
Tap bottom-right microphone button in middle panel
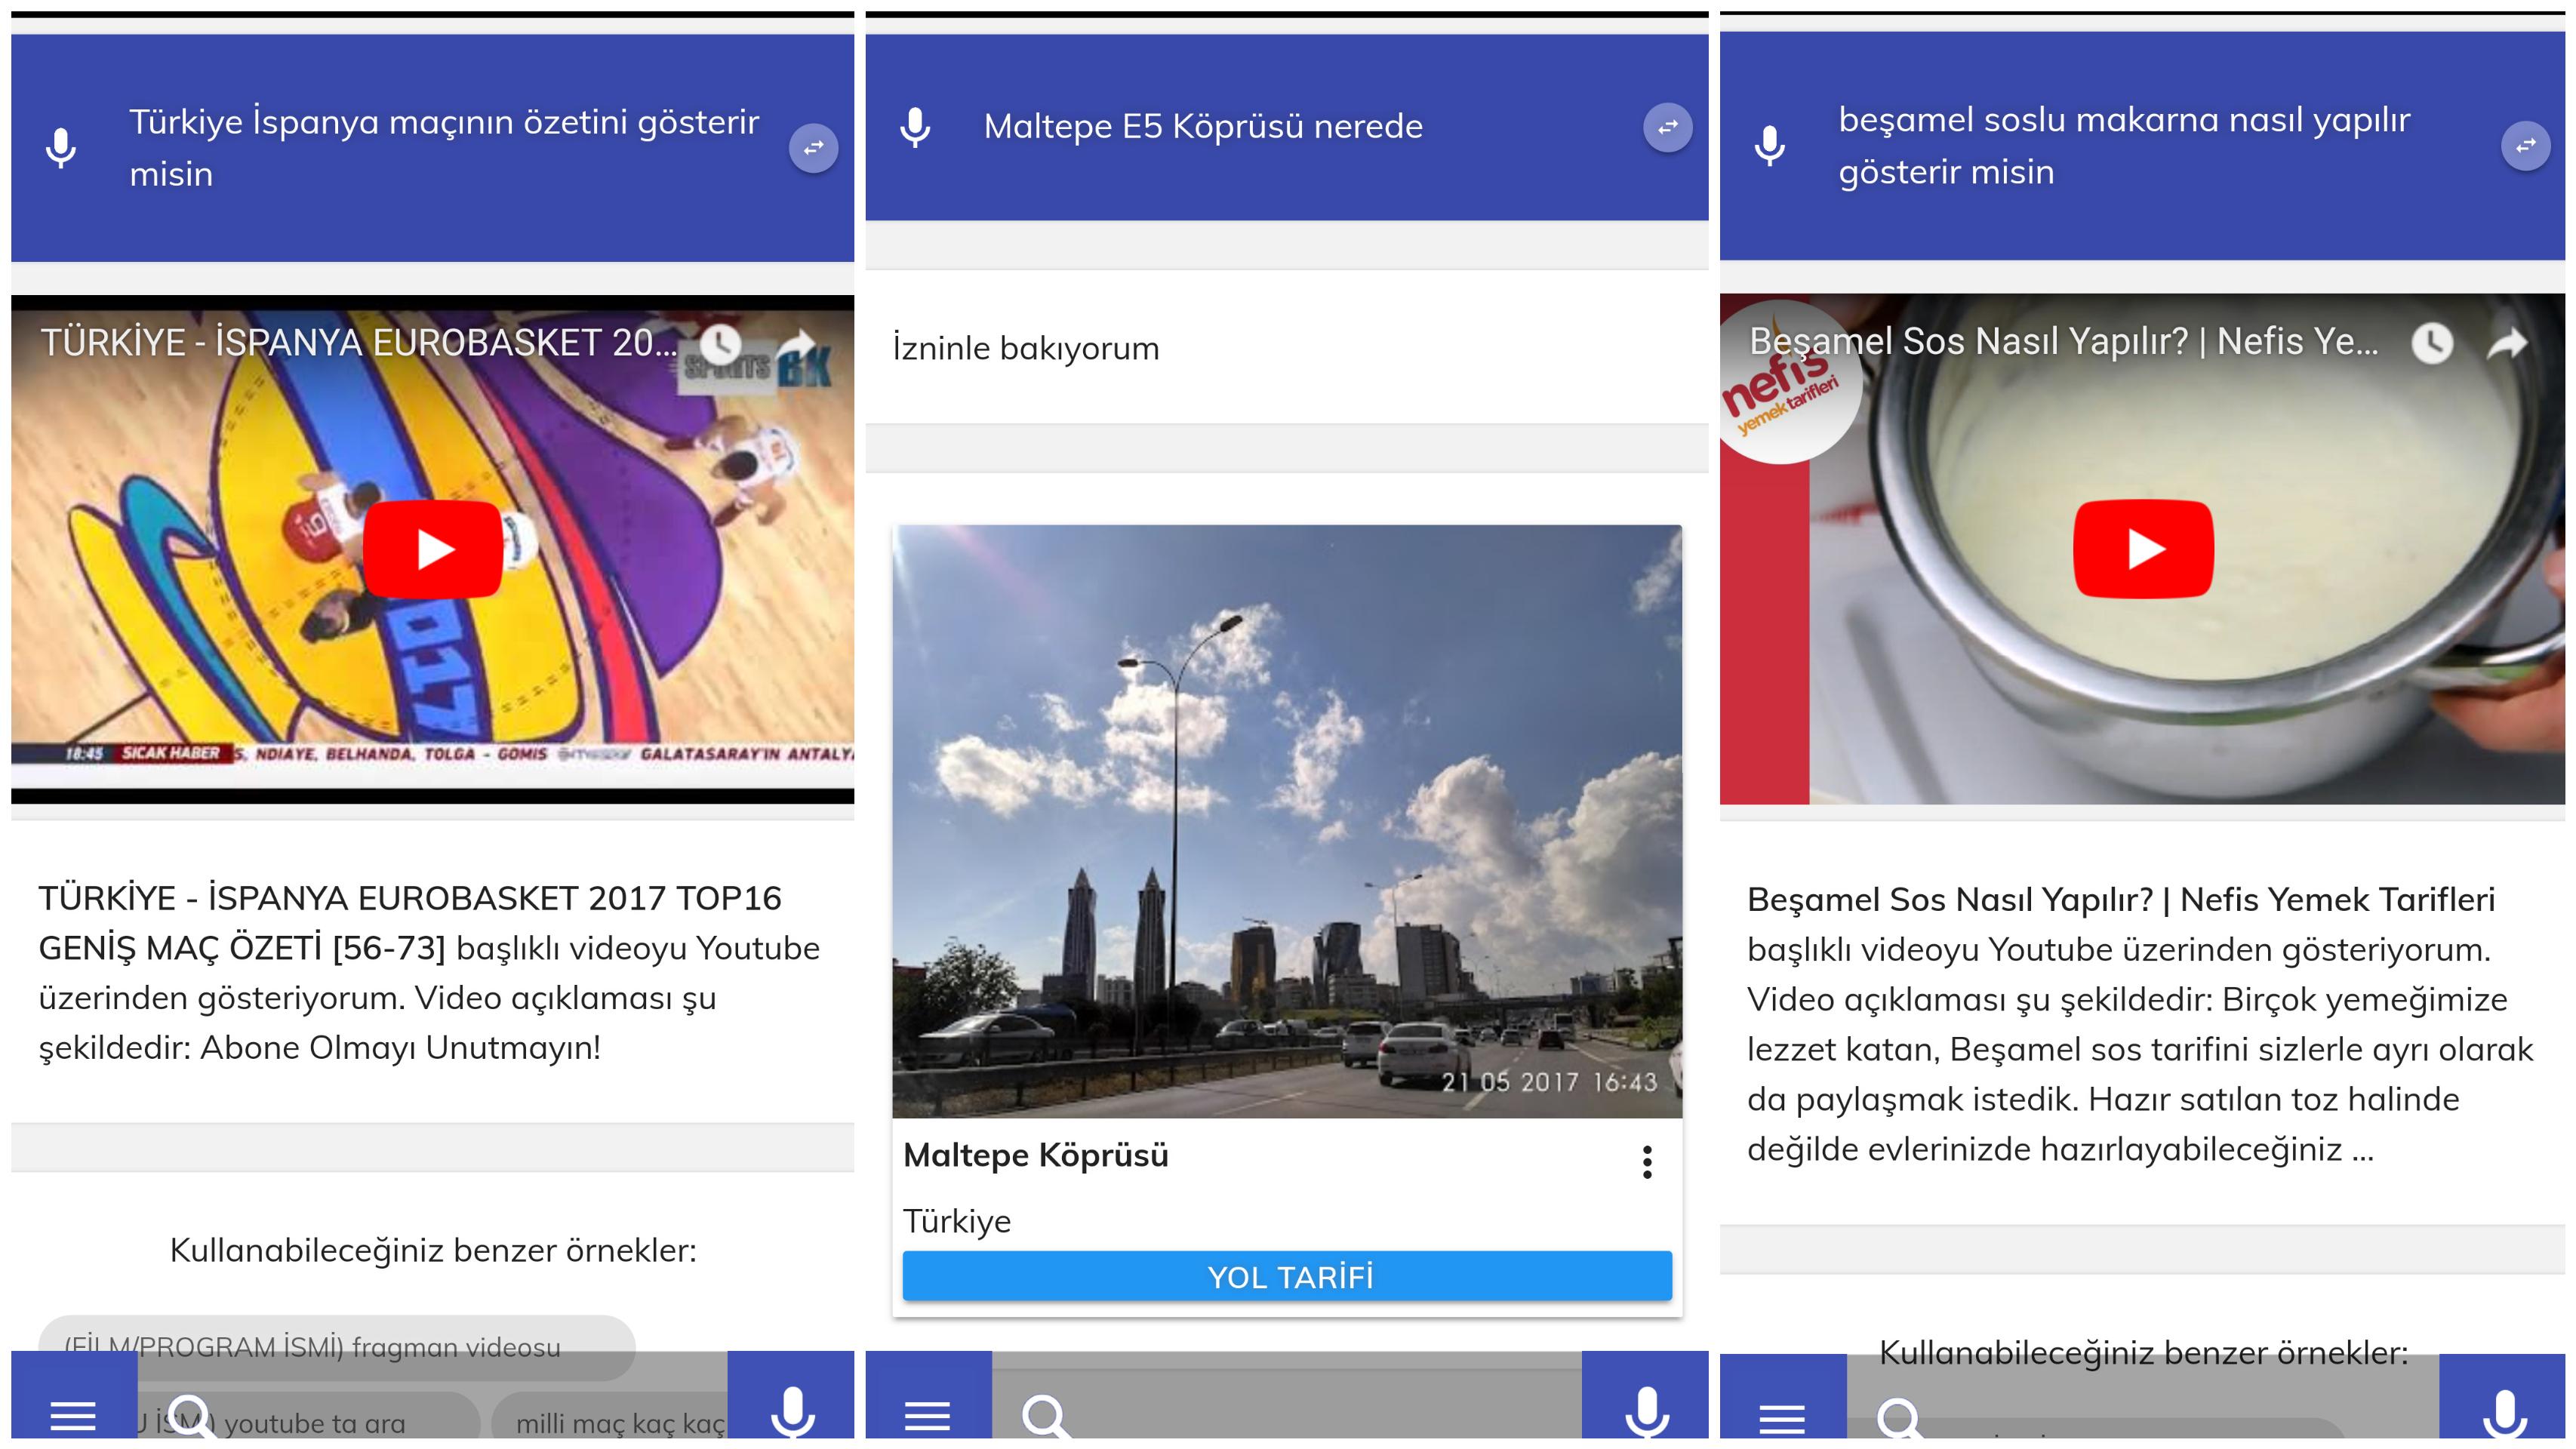(x=1646, y=1410)
